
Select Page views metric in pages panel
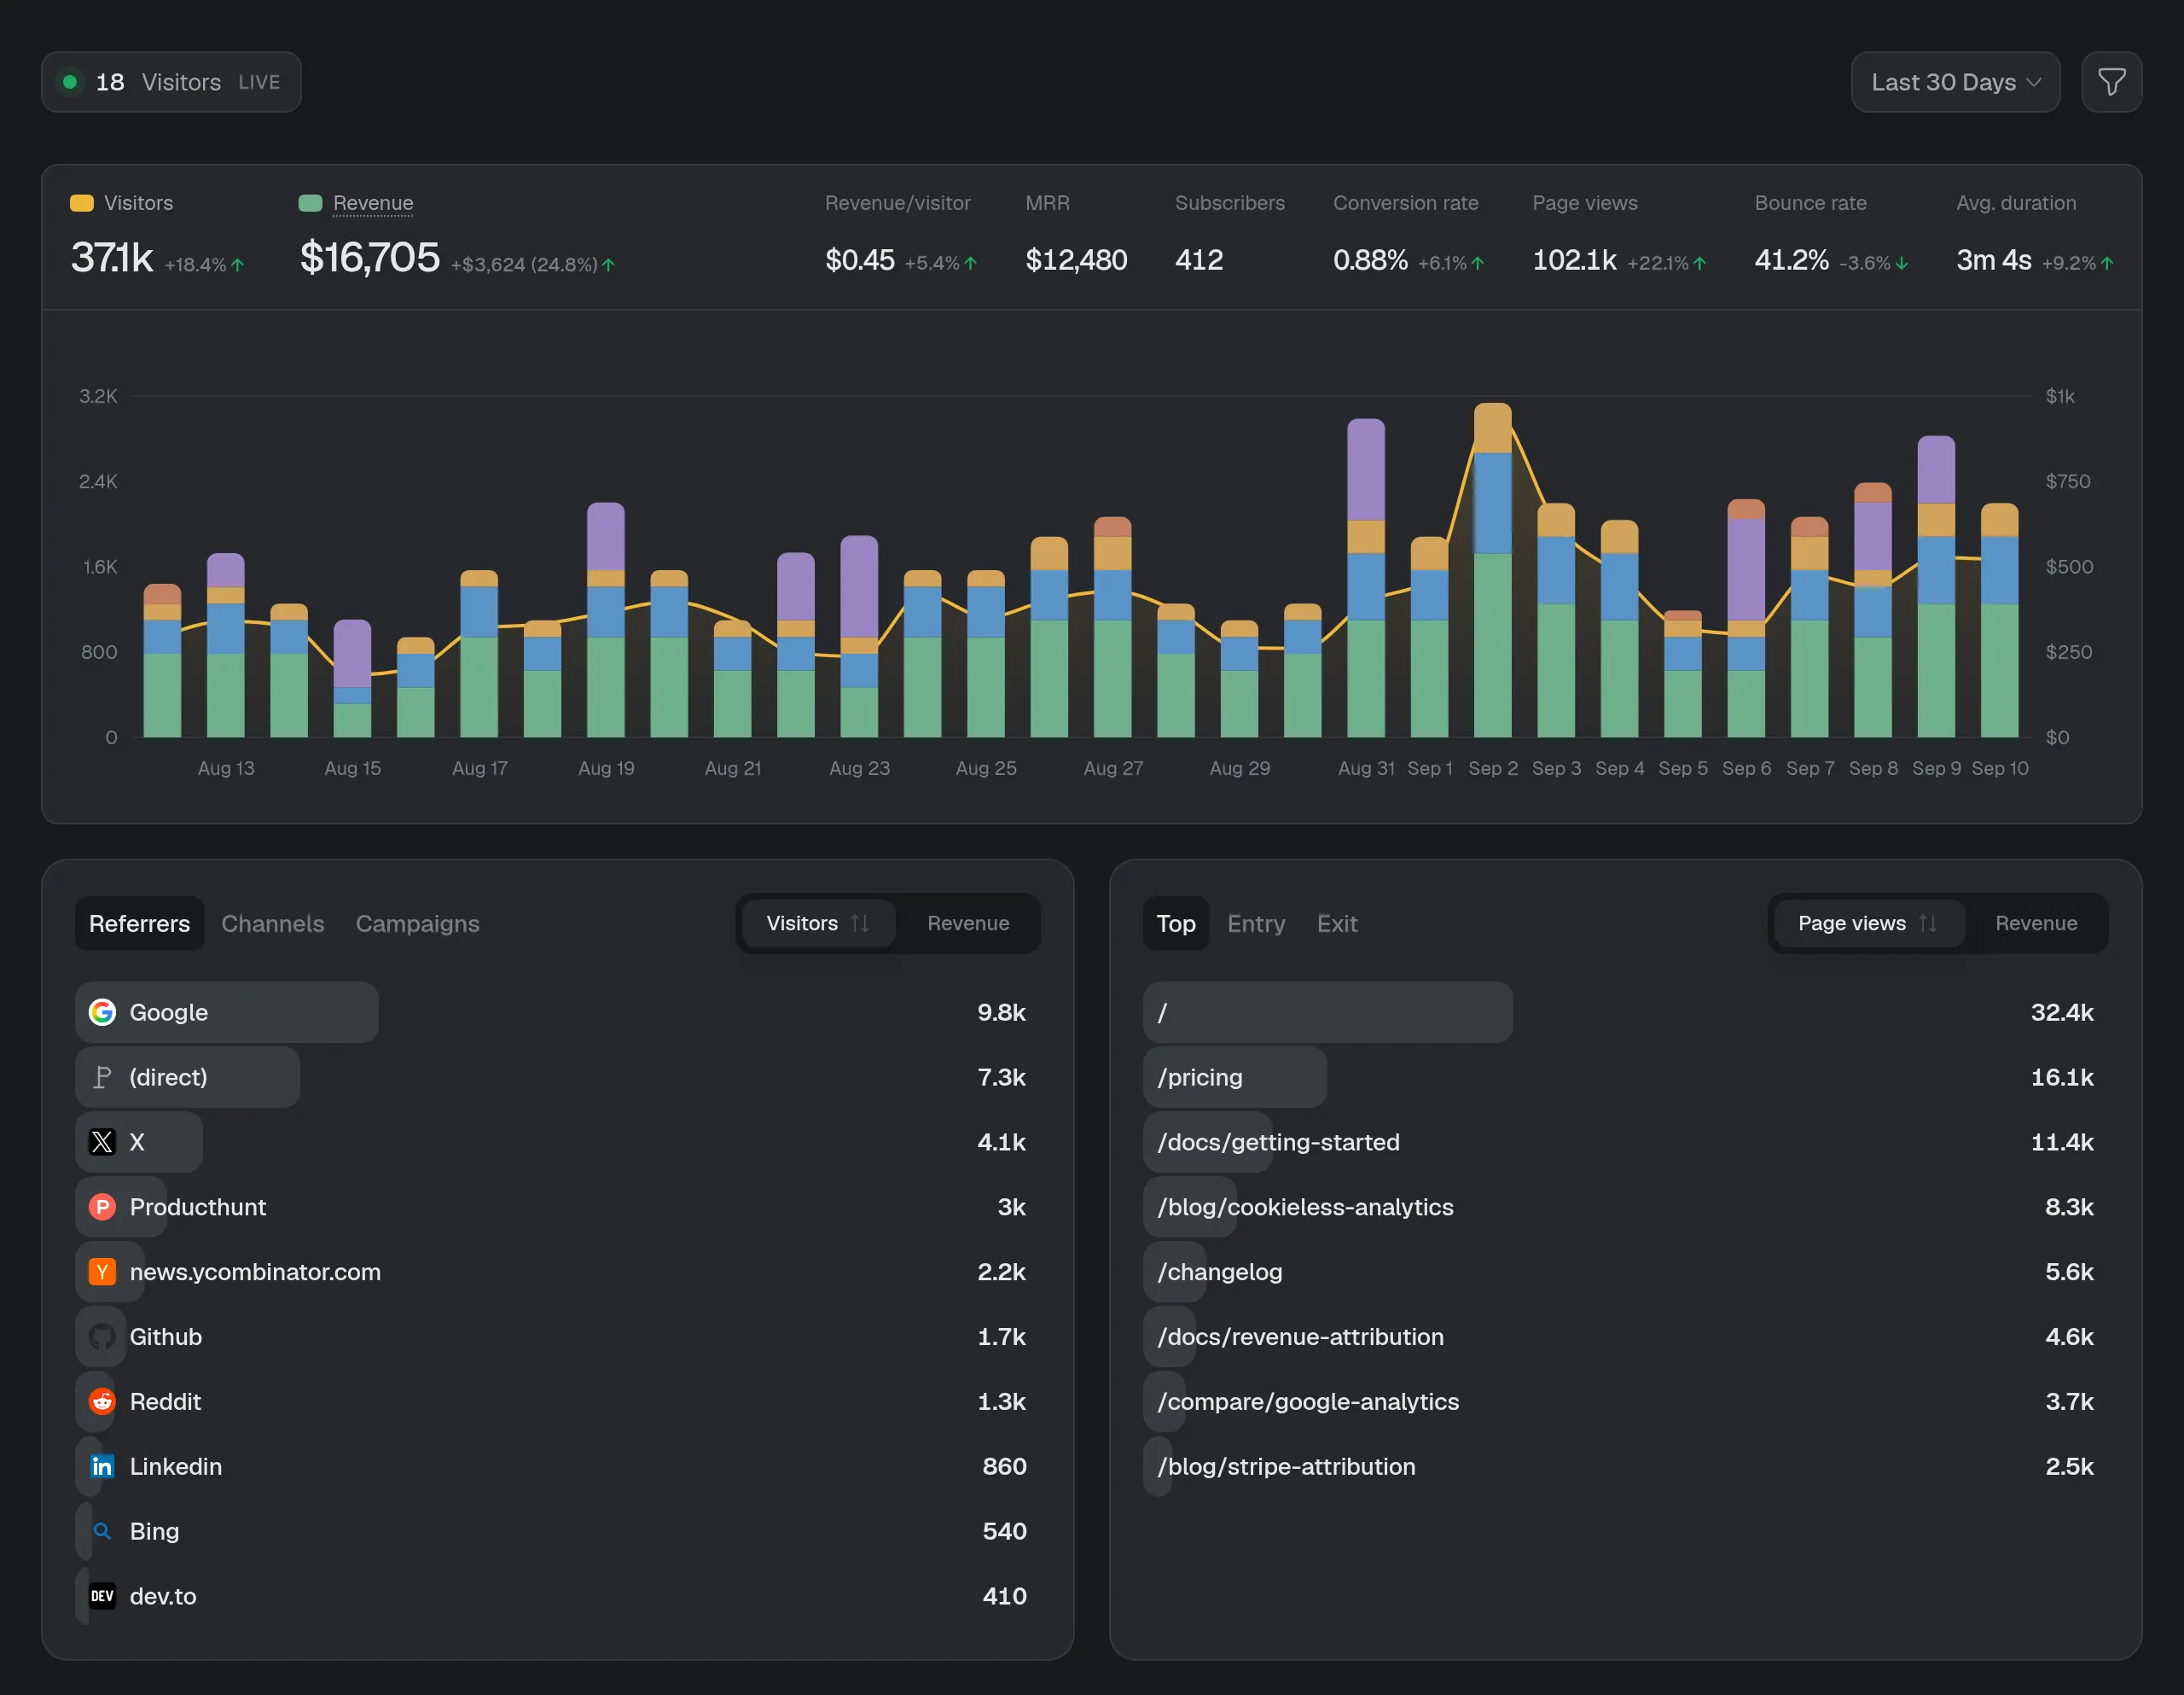[1868, 923]
